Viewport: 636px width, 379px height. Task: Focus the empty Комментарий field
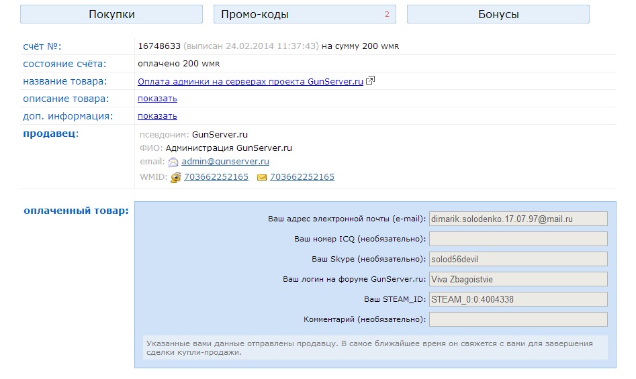(x=518, y=319)
